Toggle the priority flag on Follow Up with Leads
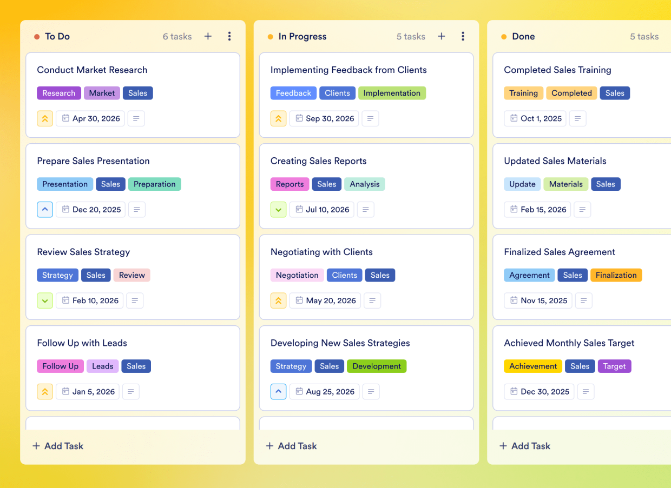The height and width of the screenshot is (488, 671). point(45,391)
